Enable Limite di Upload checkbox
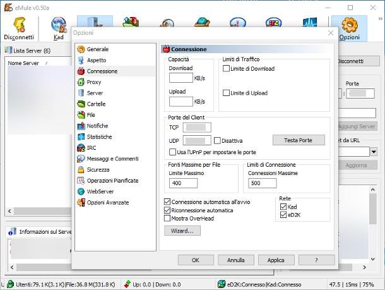This screenshot has width=385, height=290. coord(226,93)
